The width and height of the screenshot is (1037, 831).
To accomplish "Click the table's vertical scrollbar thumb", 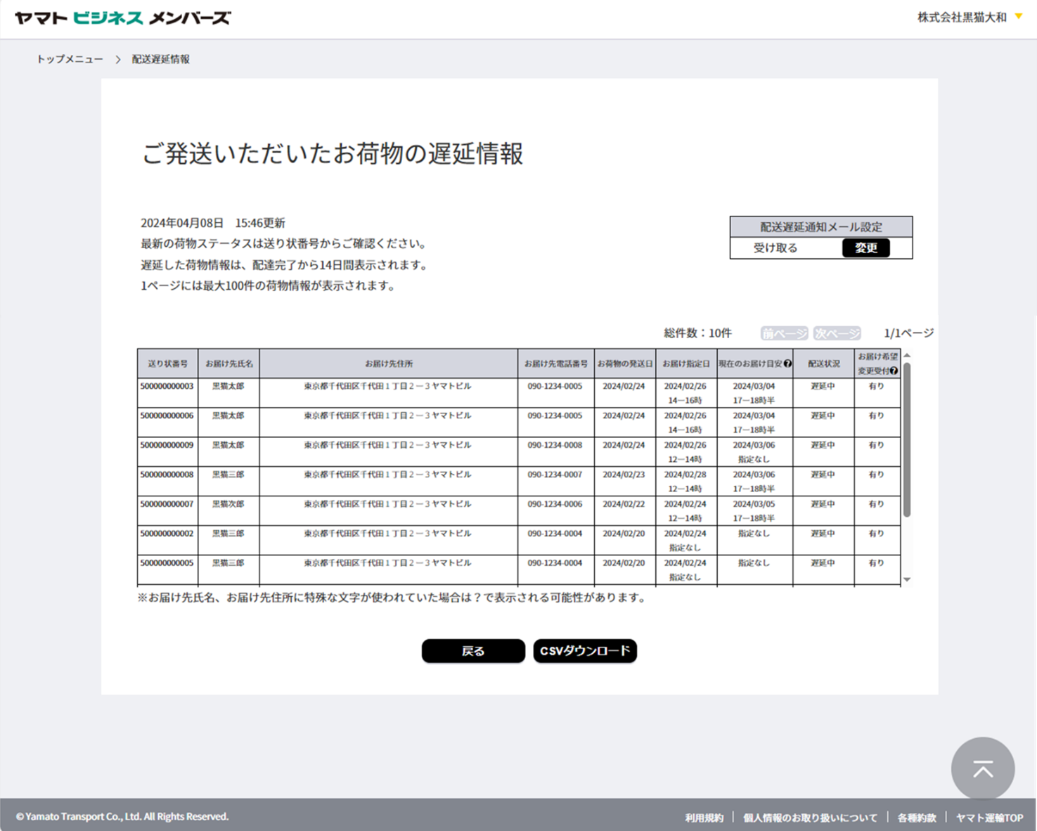I will (x=907, y=439).
